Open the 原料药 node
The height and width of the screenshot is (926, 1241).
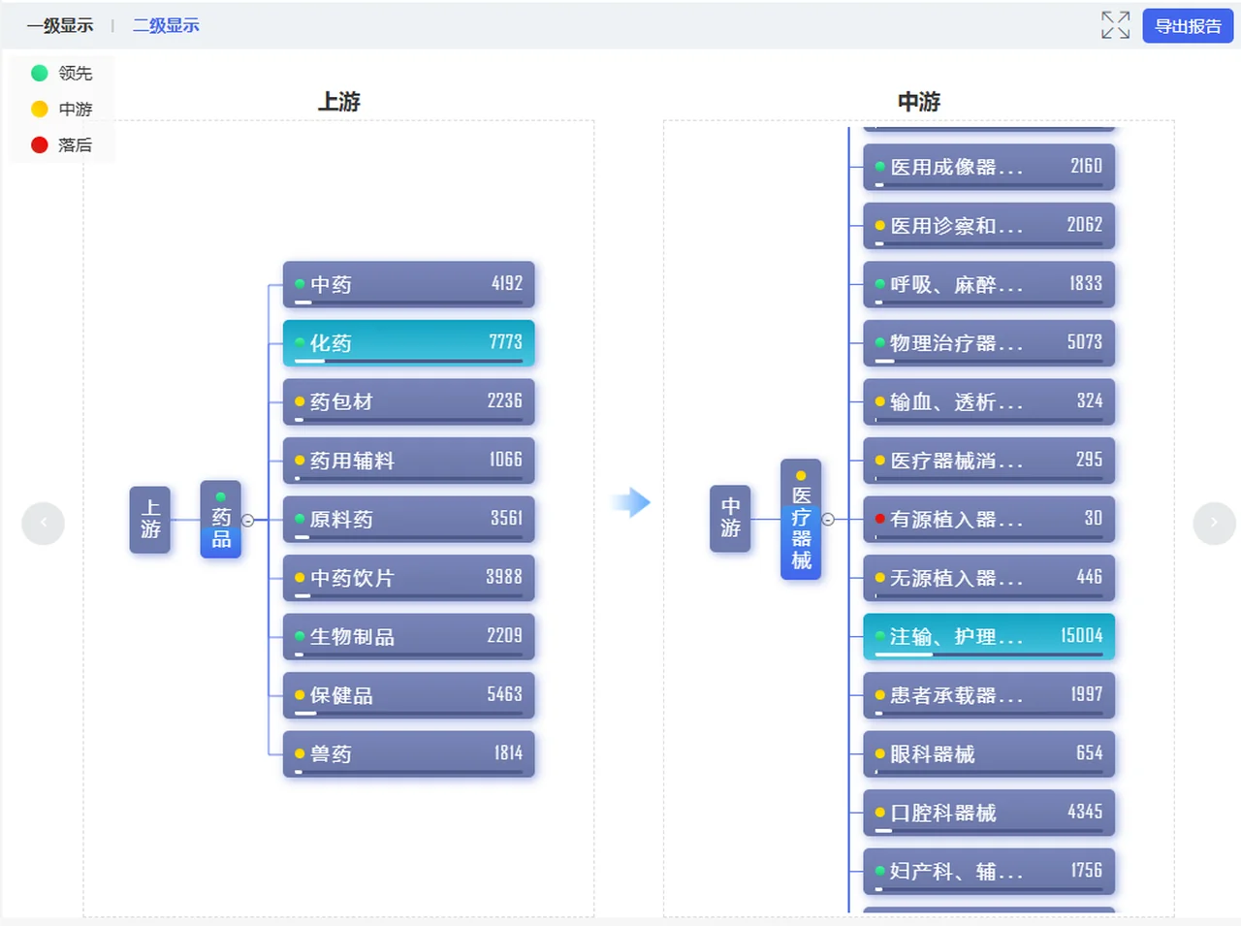pos(408,520)
